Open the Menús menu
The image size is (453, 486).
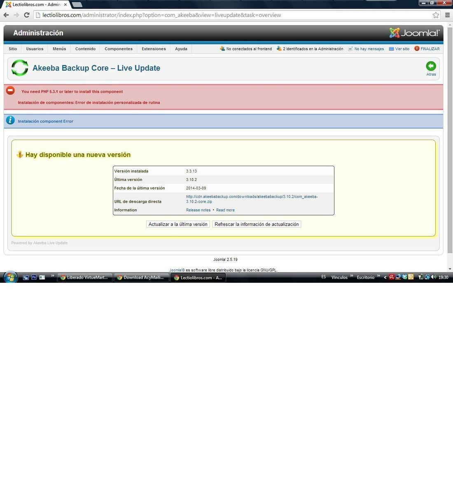[59, 49]
